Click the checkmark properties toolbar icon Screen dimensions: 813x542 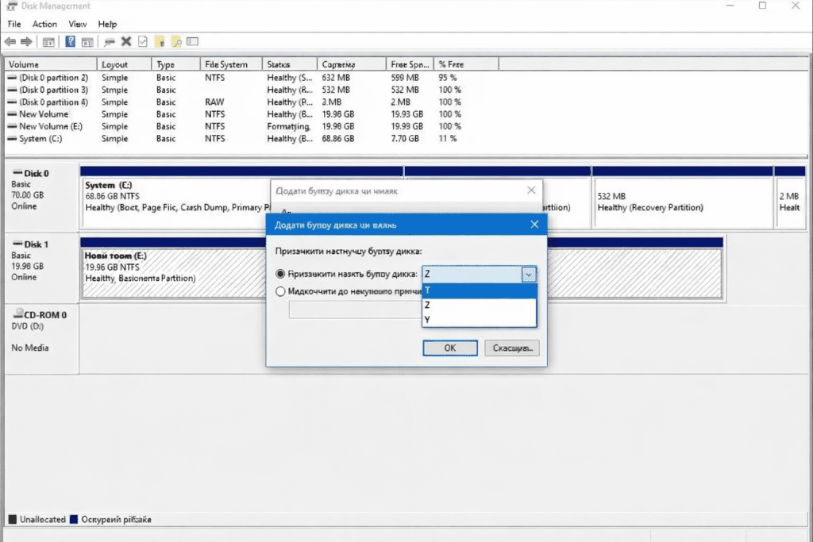[x=143, y=41]
